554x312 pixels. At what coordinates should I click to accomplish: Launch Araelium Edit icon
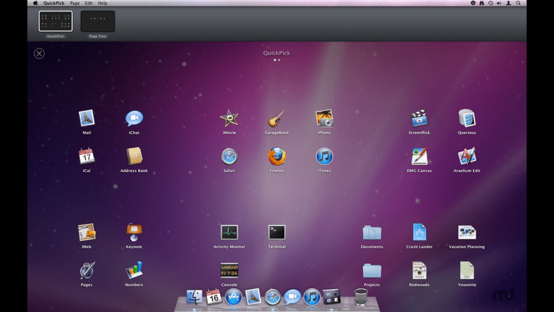(x=467, y=156)
